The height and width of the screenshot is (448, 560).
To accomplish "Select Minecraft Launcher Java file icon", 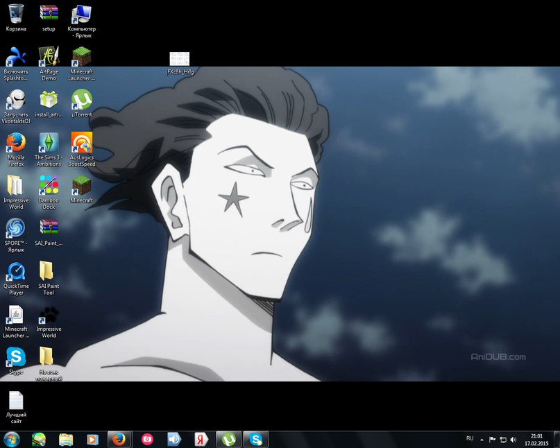I will pyautogui.click(x=16, y=321).
